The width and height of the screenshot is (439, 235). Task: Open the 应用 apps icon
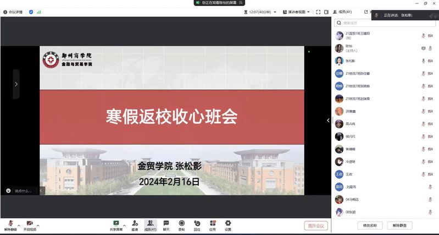pyautogui.click(x=212, y=225)
